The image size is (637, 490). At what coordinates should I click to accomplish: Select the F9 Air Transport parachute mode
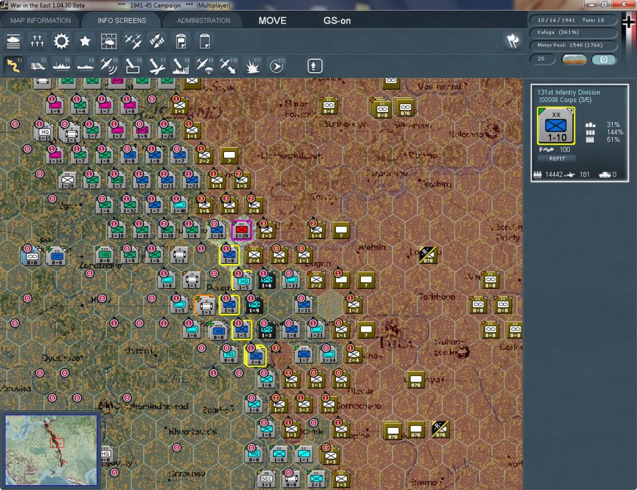(x=204, y=66)
